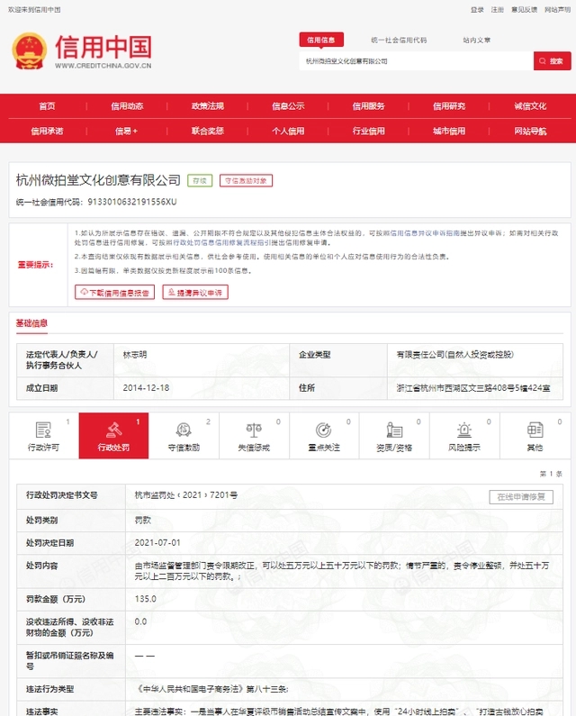Click company title 杭州微拍堂文化创意有限公司
576x716 pixels.
pos(98,180)
